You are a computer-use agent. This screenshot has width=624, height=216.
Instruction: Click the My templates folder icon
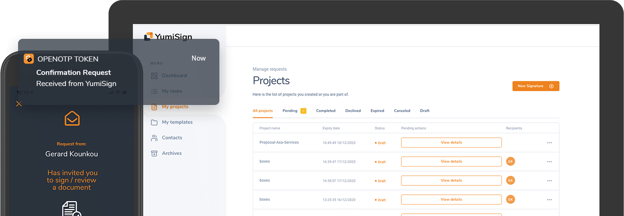pyautogui.click(x=154, y=122)
